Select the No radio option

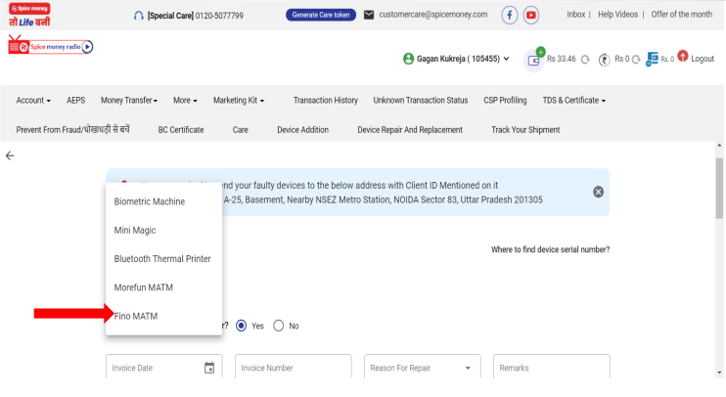tap(278, 326)
